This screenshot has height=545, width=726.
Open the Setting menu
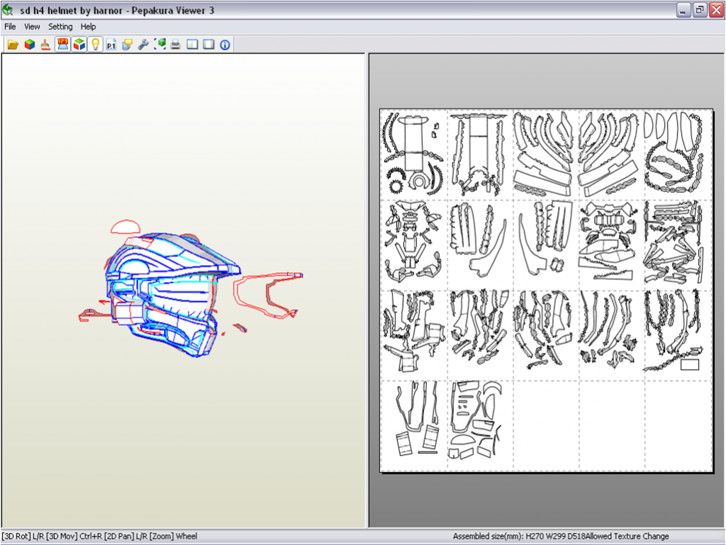60,26
